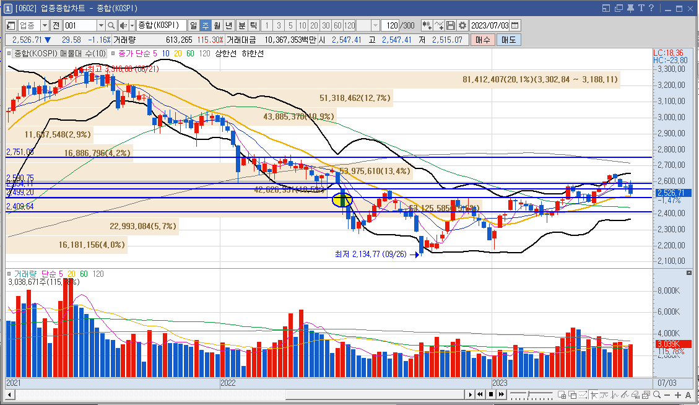Choose the 60 interval button
This screenshot has width=699, height=405.
click(337, 25)
